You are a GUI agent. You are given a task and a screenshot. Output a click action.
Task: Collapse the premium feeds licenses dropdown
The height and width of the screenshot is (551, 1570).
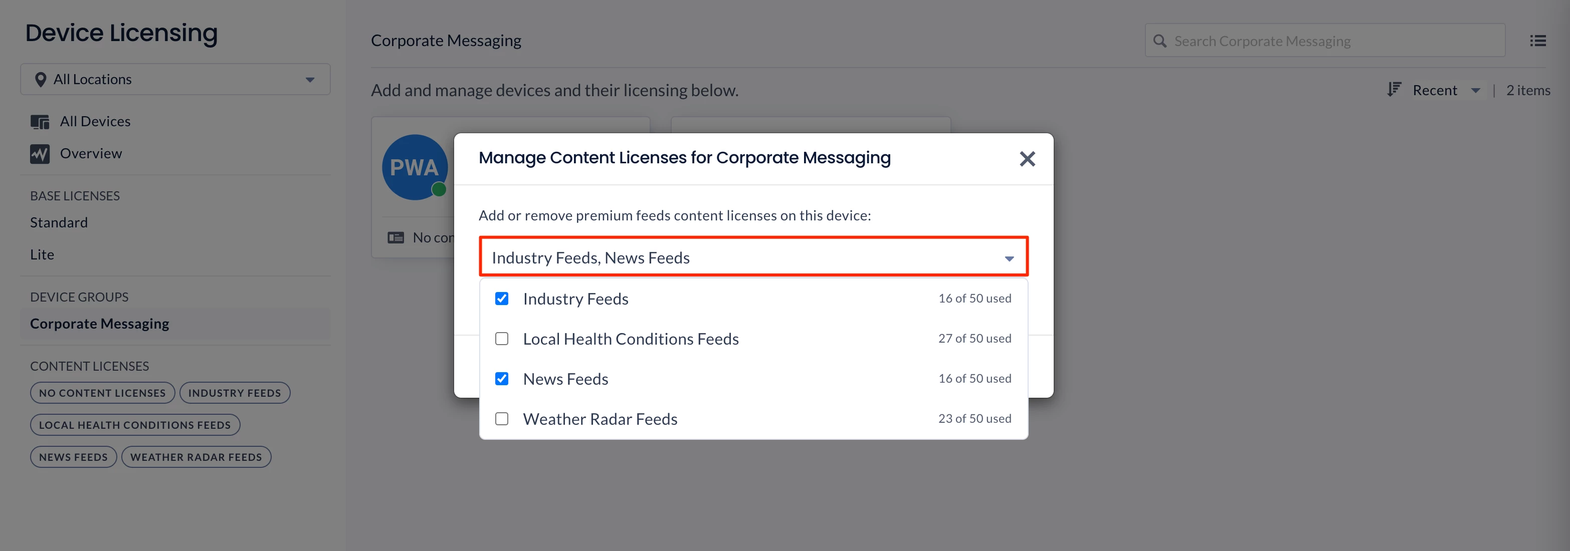[1009, 259]
